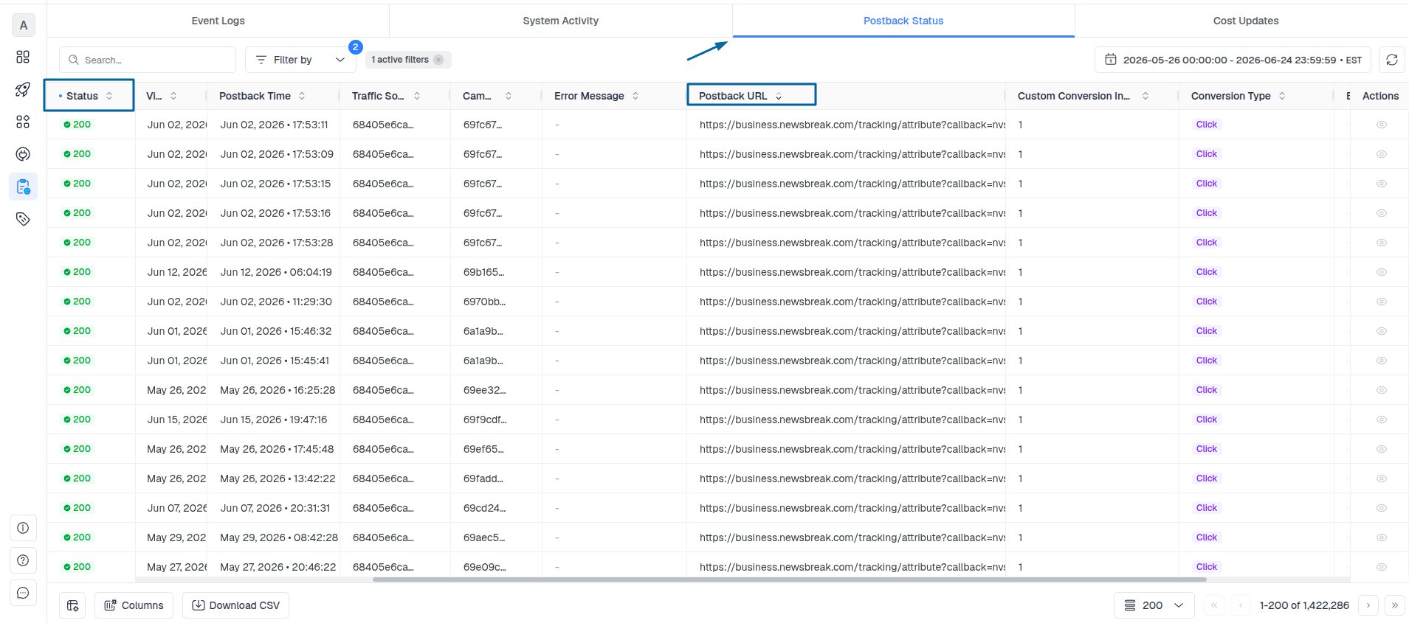Click the Download CSV button
This screenshot has width=1409, height=623.
tap(235, 605)
